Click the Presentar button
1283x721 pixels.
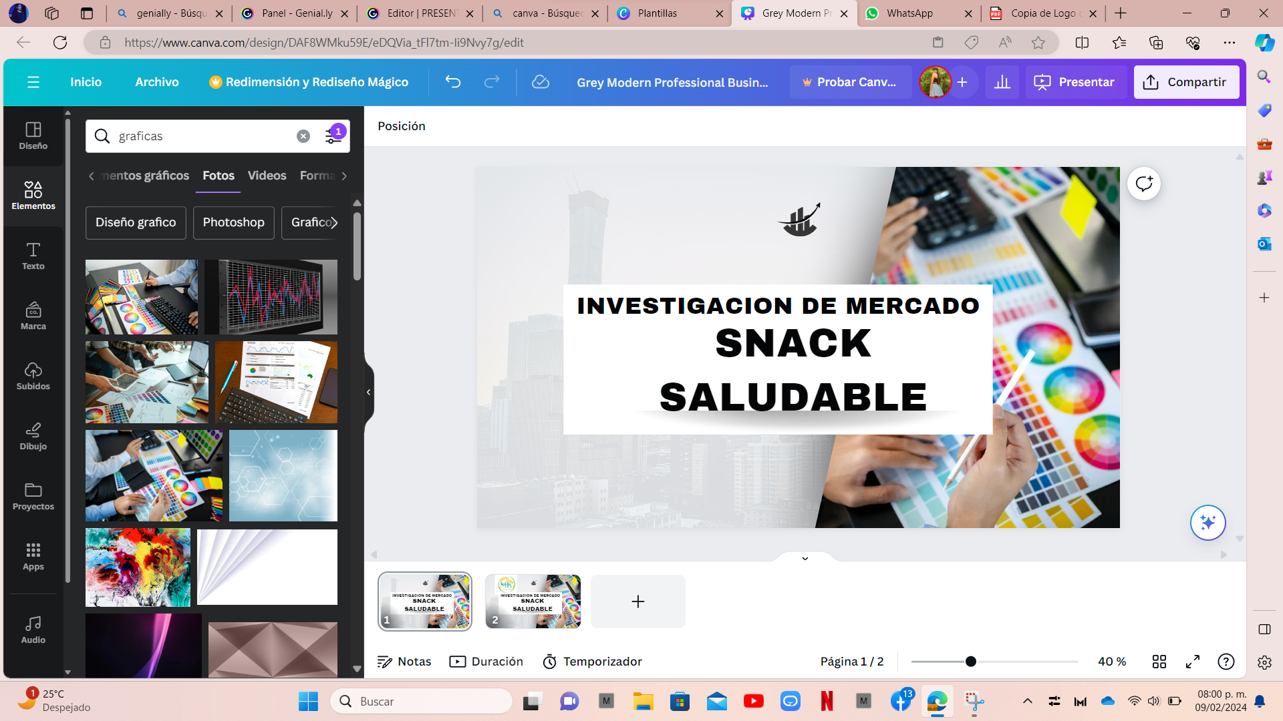click(1075, 82)
